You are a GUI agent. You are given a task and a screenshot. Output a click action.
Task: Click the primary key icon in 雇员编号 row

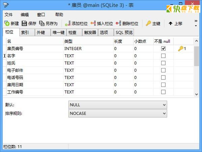tap(180, 49)
